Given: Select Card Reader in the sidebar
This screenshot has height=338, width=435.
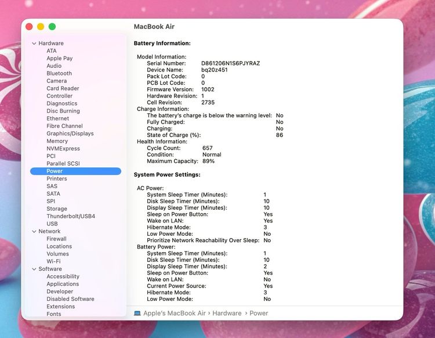Looking at the screenshot, I should [63, 88].
